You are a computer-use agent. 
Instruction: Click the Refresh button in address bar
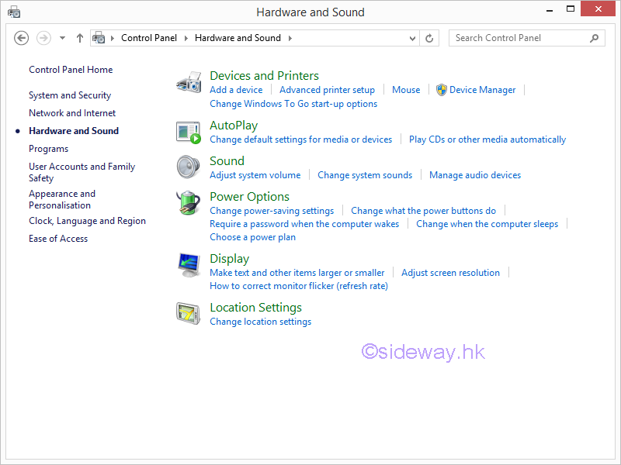(x=430, y=38)
